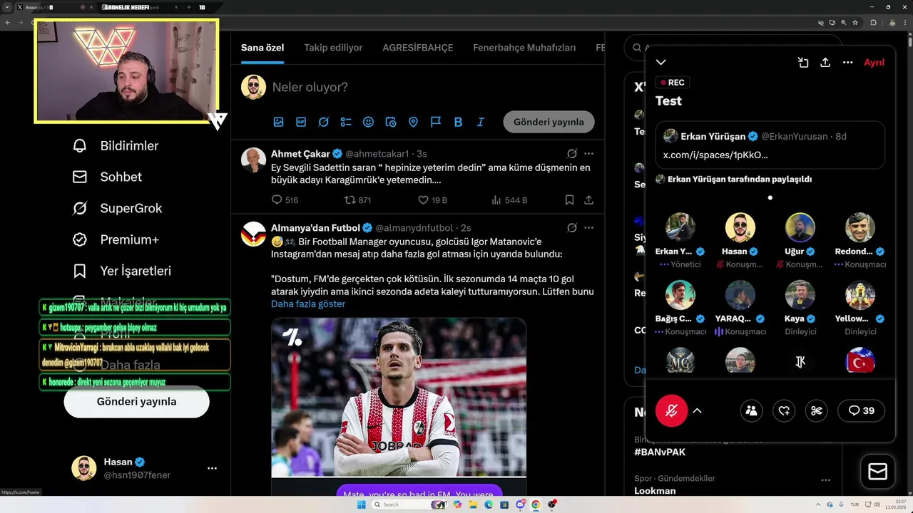Open SuperGrok from sidebar
This screenshot has width=913, height=513.
117,208
